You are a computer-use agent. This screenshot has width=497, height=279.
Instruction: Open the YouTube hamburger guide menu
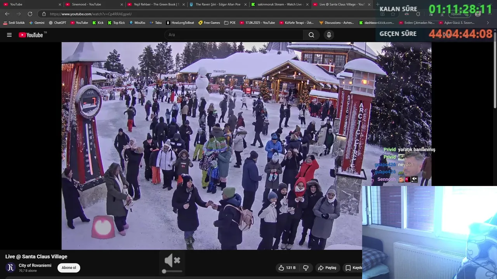click(9, 35)
